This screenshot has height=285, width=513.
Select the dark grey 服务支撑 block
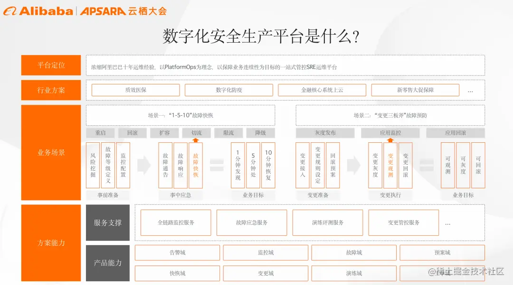coord(108,223)
